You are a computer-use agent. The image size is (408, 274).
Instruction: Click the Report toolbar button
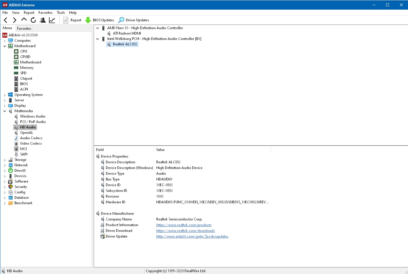(x=72, y=20)
